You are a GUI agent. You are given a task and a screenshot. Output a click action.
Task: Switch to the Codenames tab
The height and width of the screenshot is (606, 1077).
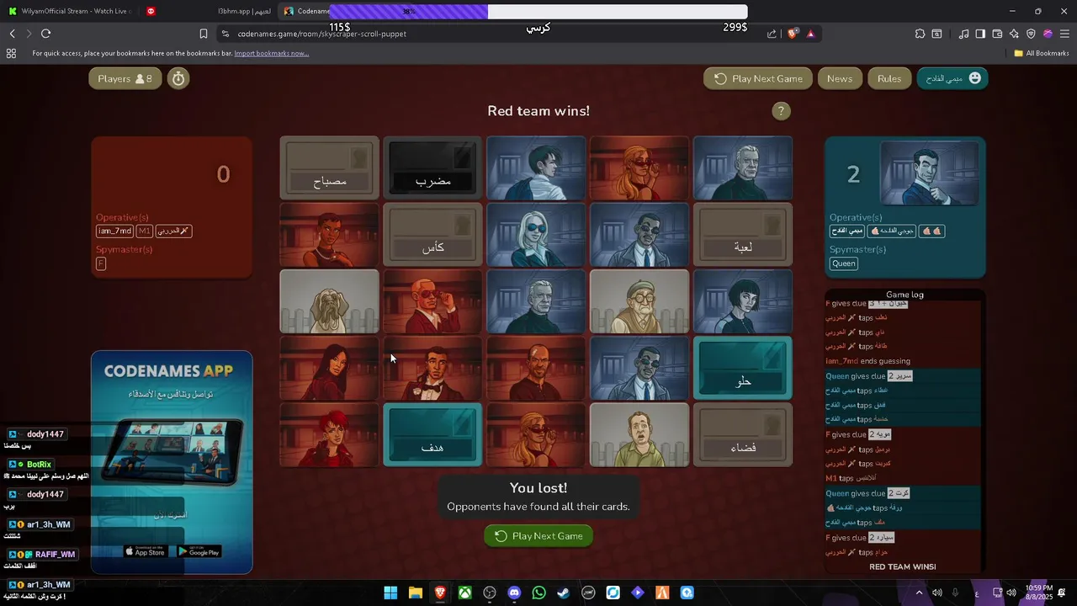pos(306,11)
